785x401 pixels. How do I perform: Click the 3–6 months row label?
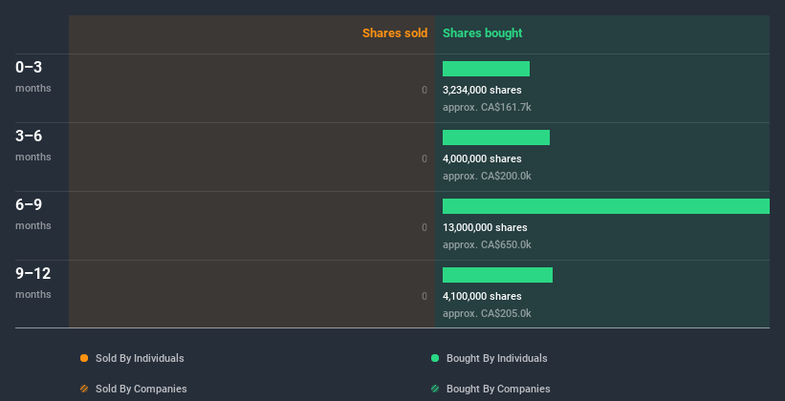tap(33, 145)
